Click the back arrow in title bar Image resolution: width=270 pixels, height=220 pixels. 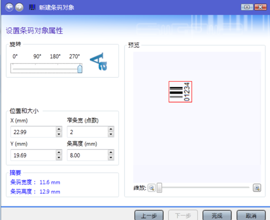9,7
